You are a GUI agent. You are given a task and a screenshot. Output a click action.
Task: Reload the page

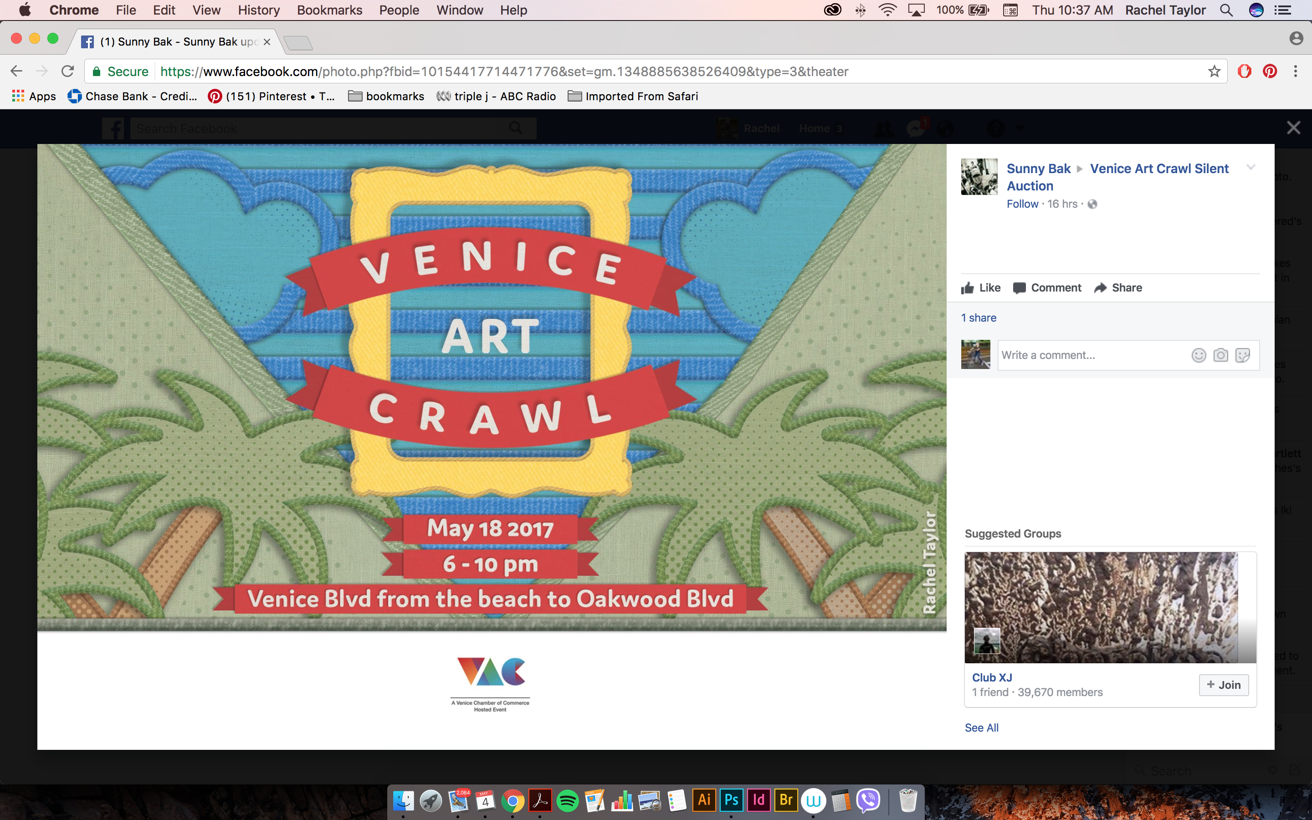click(x=68, y=72)
